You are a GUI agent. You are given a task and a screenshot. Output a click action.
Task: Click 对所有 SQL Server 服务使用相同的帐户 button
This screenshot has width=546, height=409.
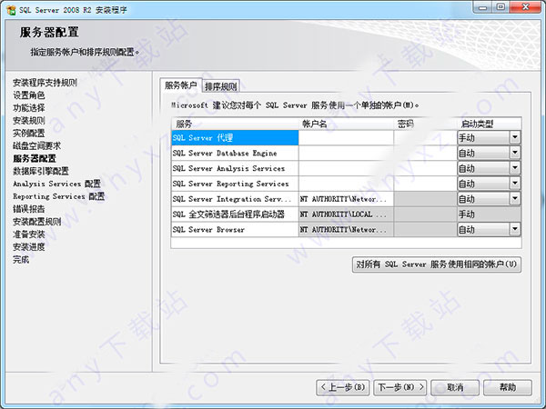point(437,264)
